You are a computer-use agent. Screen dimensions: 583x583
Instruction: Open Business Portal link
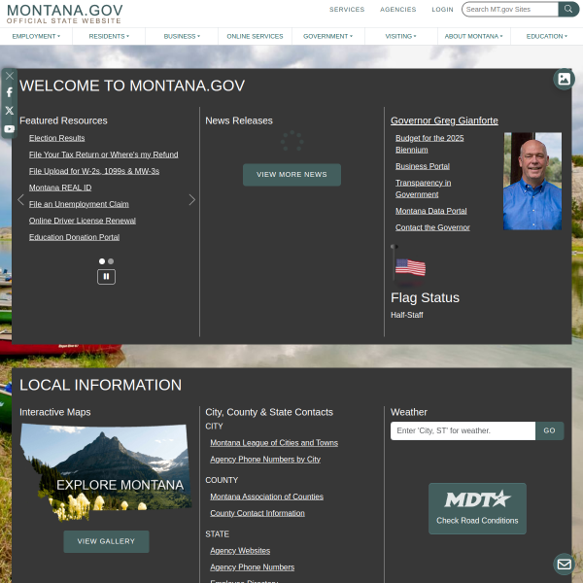(x=423, y=166)
